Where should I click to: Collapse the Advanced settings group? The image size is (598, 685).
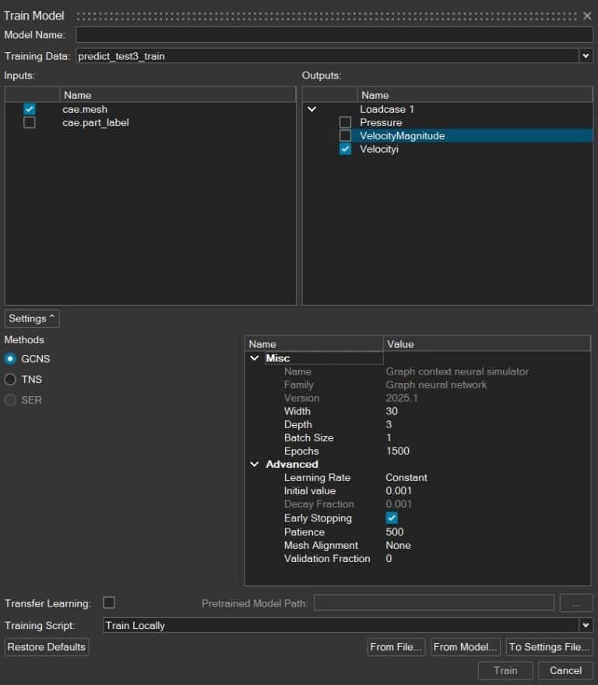point(255,464)
